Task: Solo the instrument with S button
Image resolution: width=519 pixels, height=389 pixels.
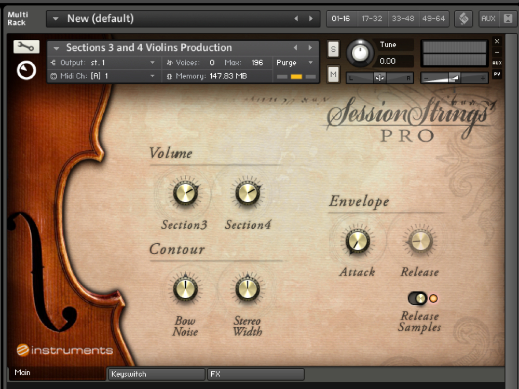Action: (333, 49)
